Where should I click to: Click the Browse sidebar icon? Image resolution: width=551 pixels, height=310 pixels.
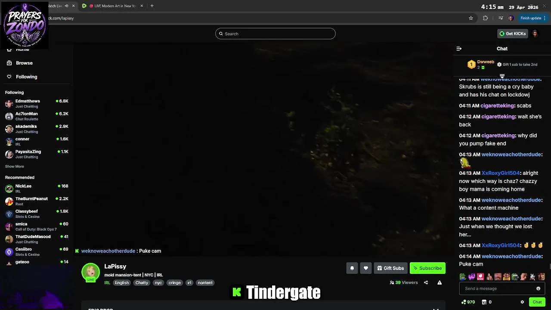click(x=9, y=63)
